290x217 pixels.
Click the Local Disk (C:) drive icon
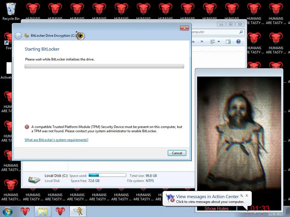coord(34,179)
